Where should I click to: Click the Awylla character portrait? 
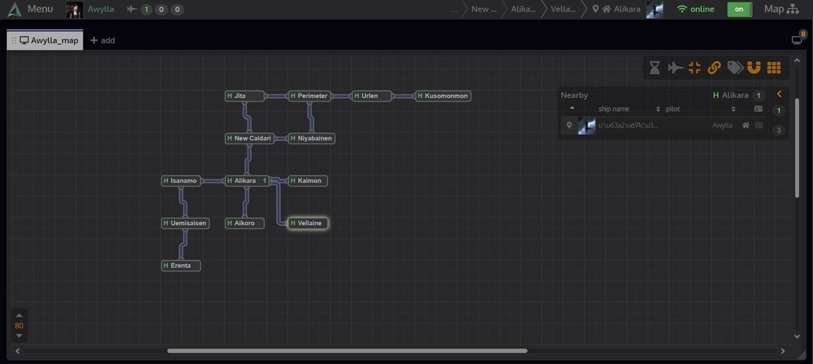75,9
